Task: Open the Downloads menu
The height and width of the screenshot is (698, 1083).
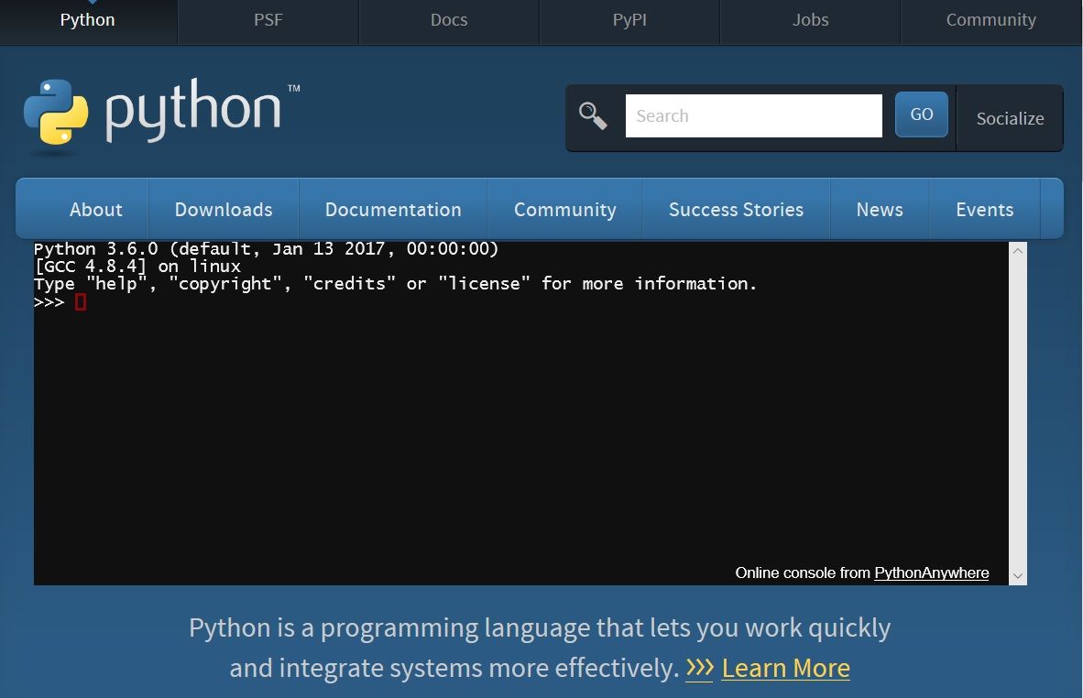Action: 223,209
